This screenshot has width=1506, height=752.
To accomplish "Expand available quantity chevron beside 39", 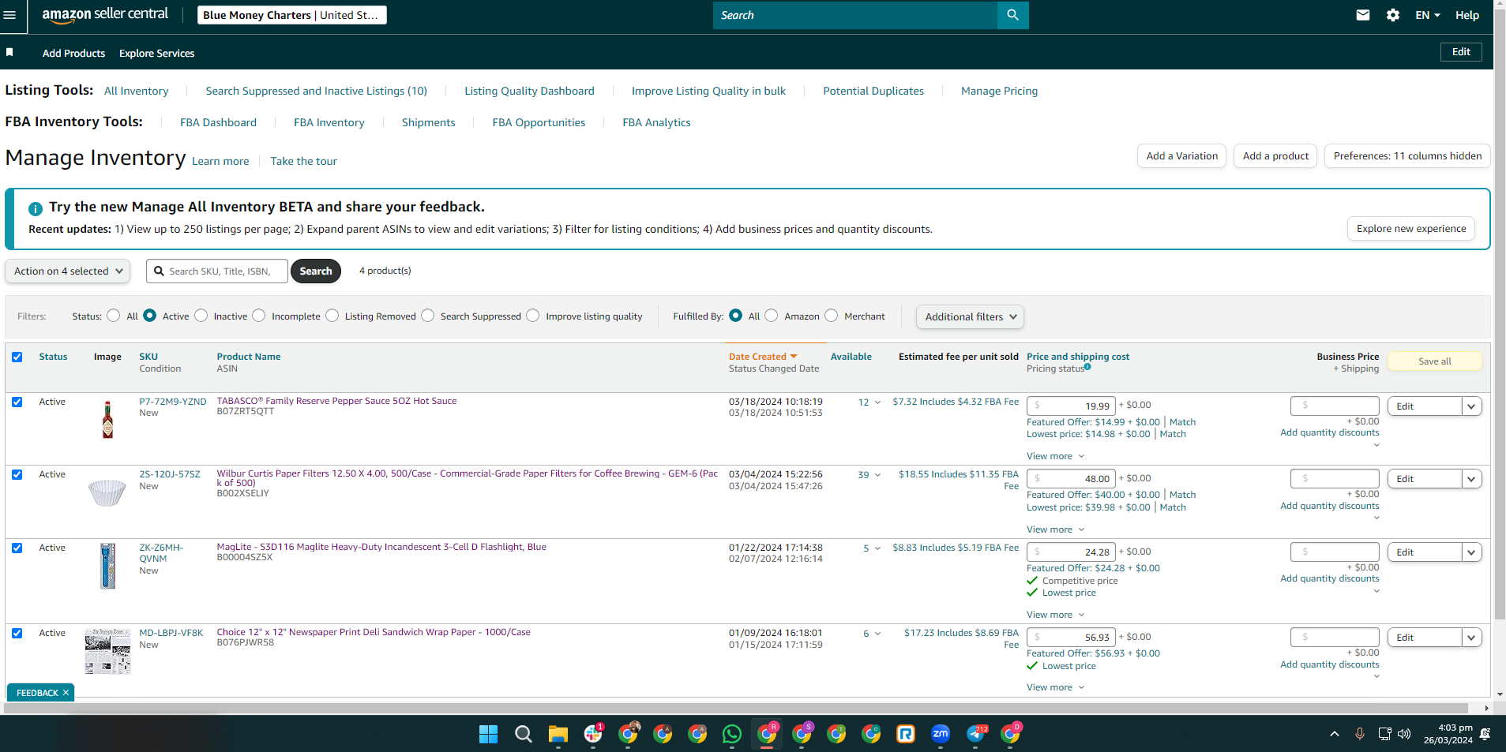I will click(x=877, y=475).
